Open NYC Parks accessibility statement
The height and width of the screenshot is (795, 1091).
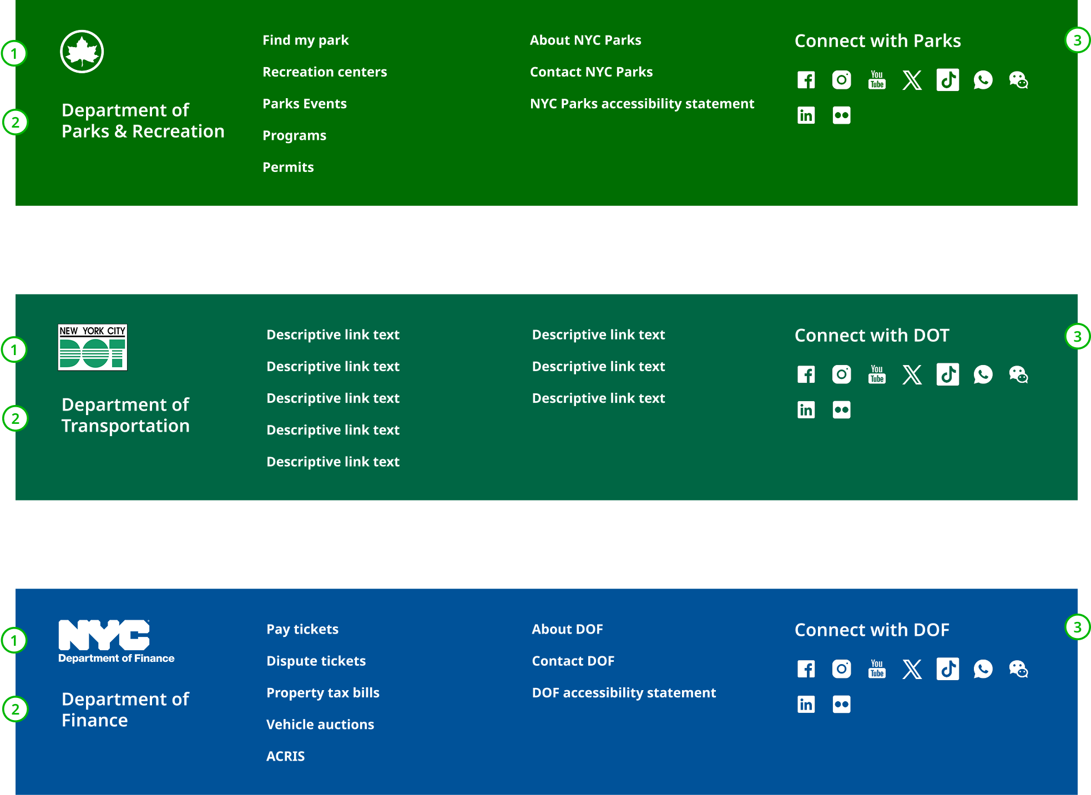point(642,103)
